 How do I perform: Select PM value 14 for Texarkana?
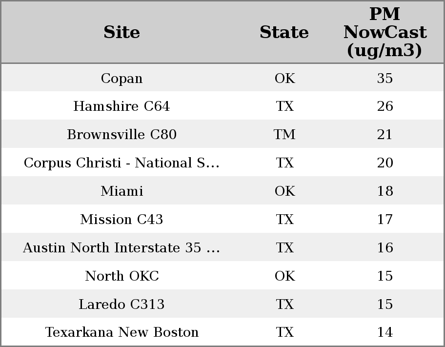[x=384, y=332]
